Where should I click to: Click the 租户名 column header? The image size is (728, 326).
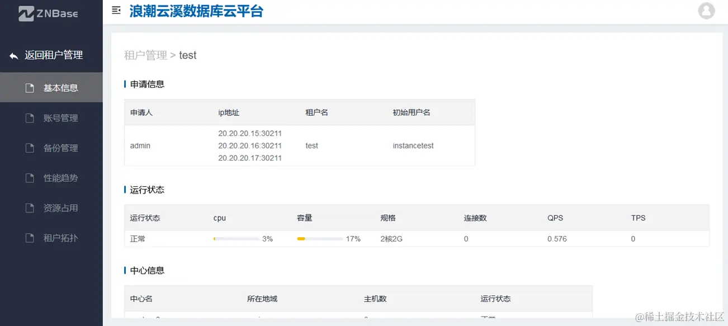point(316,112)
